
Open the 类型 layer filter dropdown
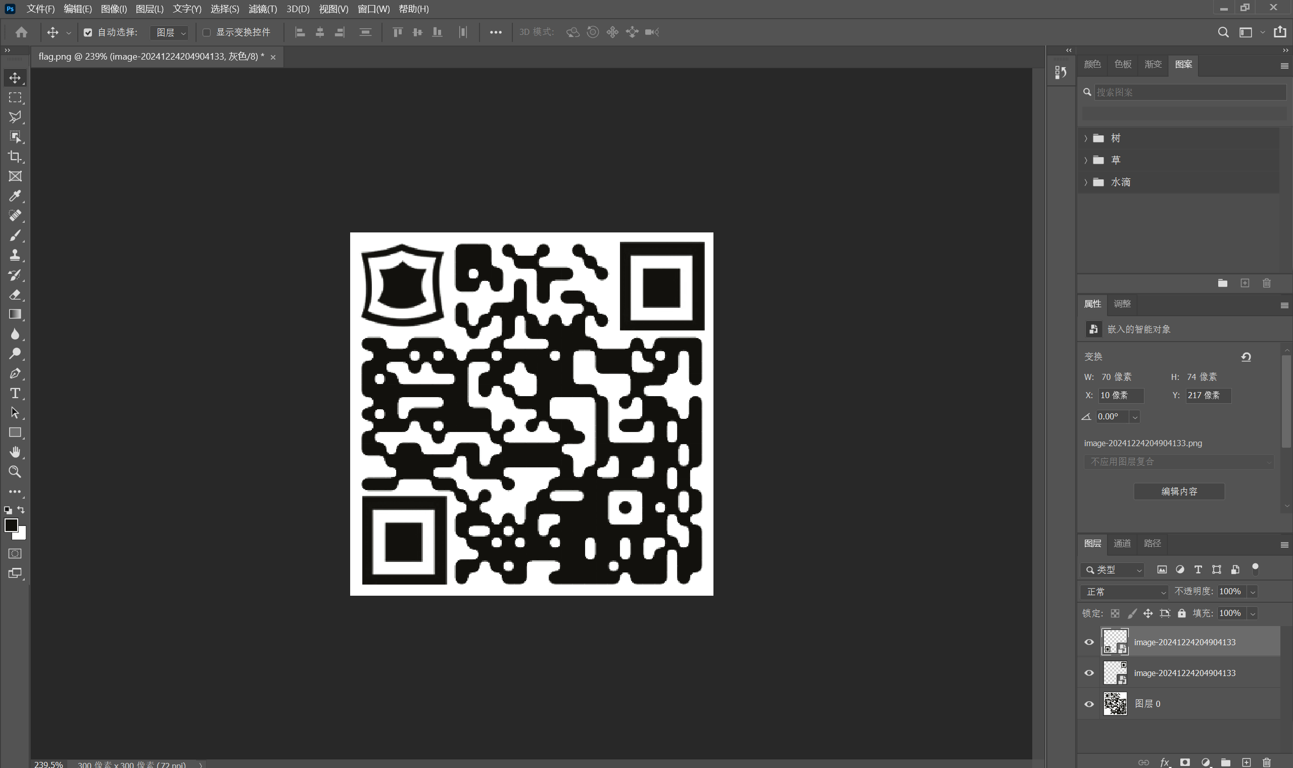pyautogui.click(x=1113, y=570)
